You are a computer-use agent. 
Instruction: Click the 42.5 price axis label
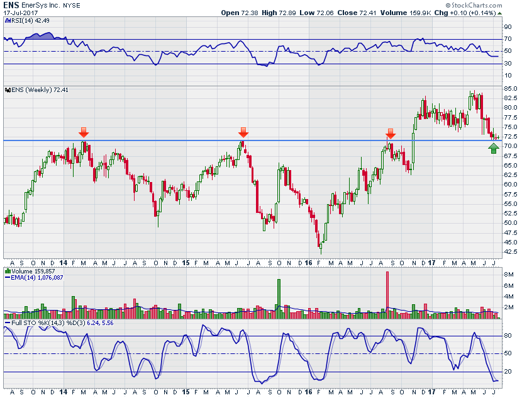[511, 252]
